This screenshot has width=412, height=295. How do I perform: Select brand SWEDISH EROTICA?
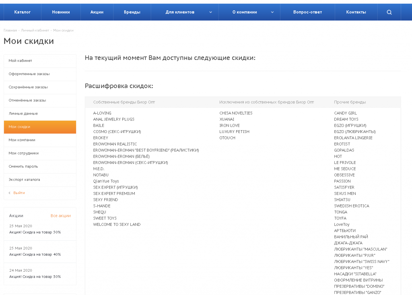tap(352, 206)
